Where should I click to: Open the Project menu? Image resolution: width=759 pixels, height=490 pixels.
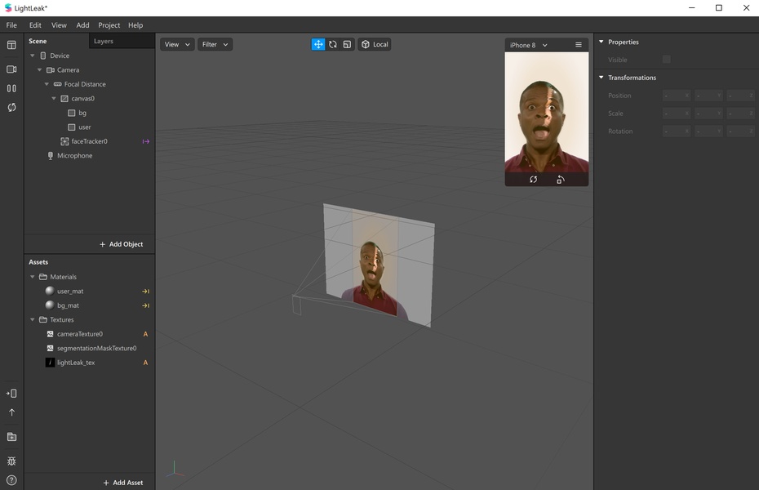pos(109,25)
